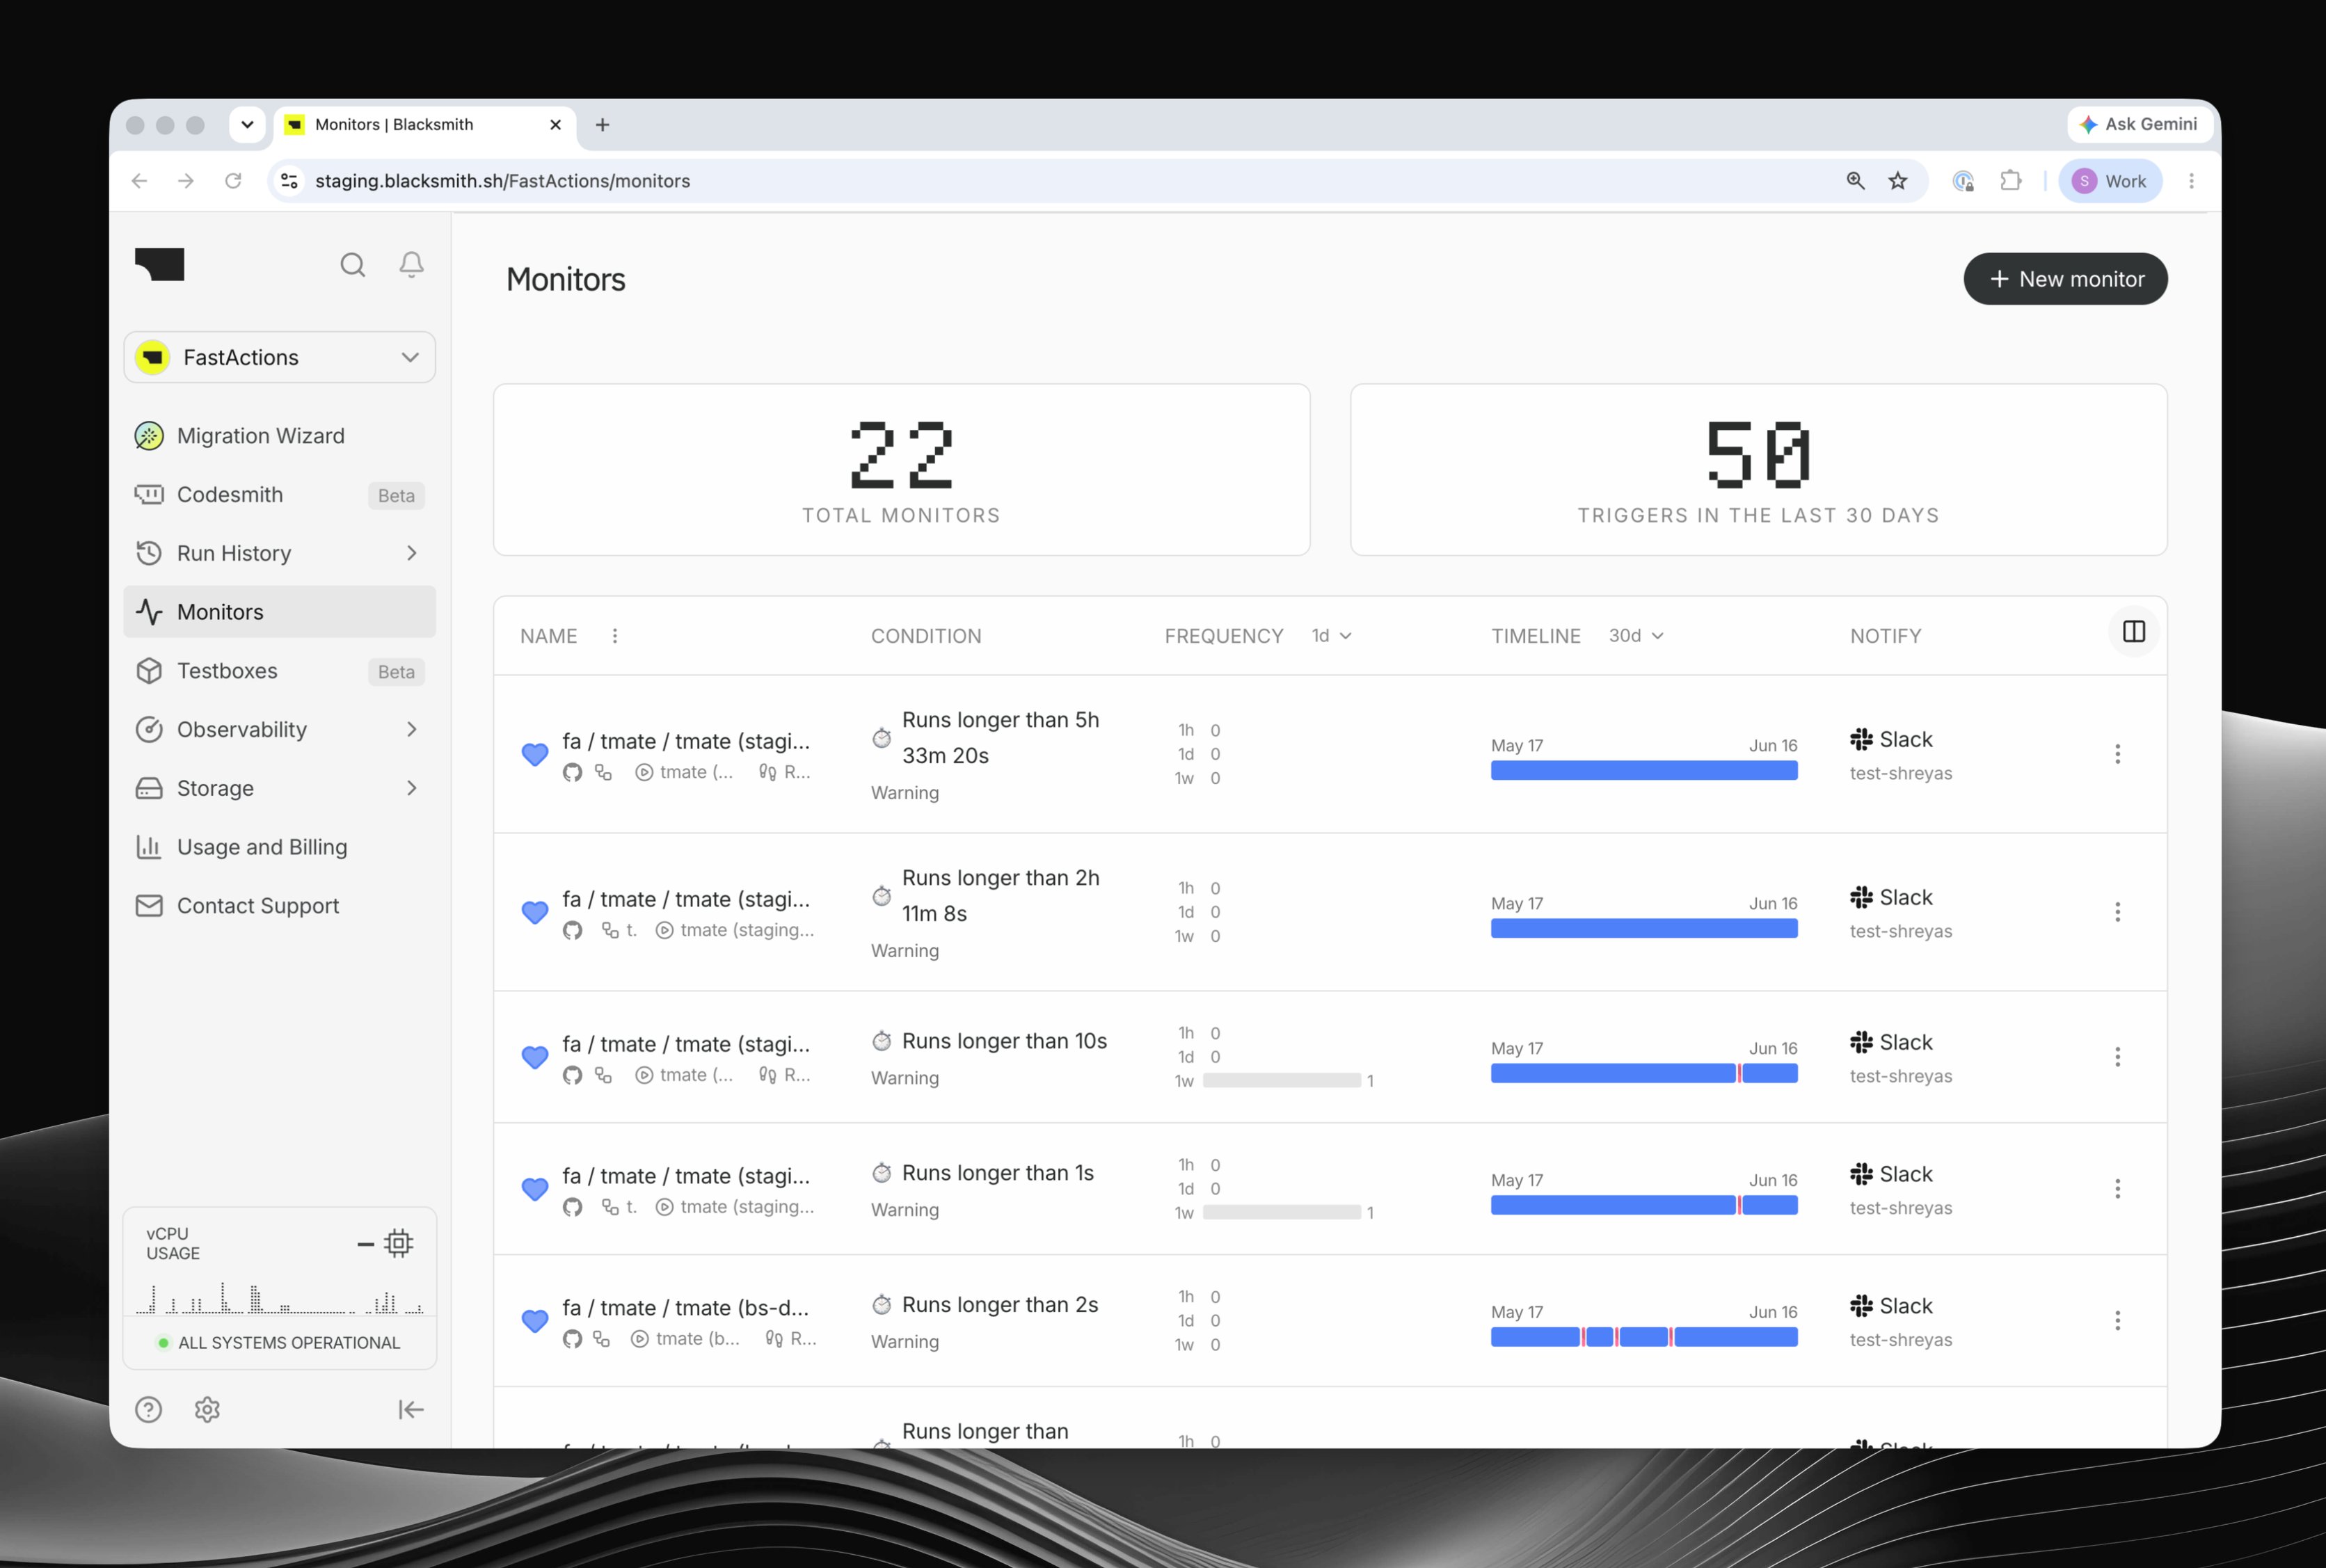Image resolution: width=2326 pixels, height=1568 pixels.
Task: Open Usage and Billing
Action: (x=280, y=847)
